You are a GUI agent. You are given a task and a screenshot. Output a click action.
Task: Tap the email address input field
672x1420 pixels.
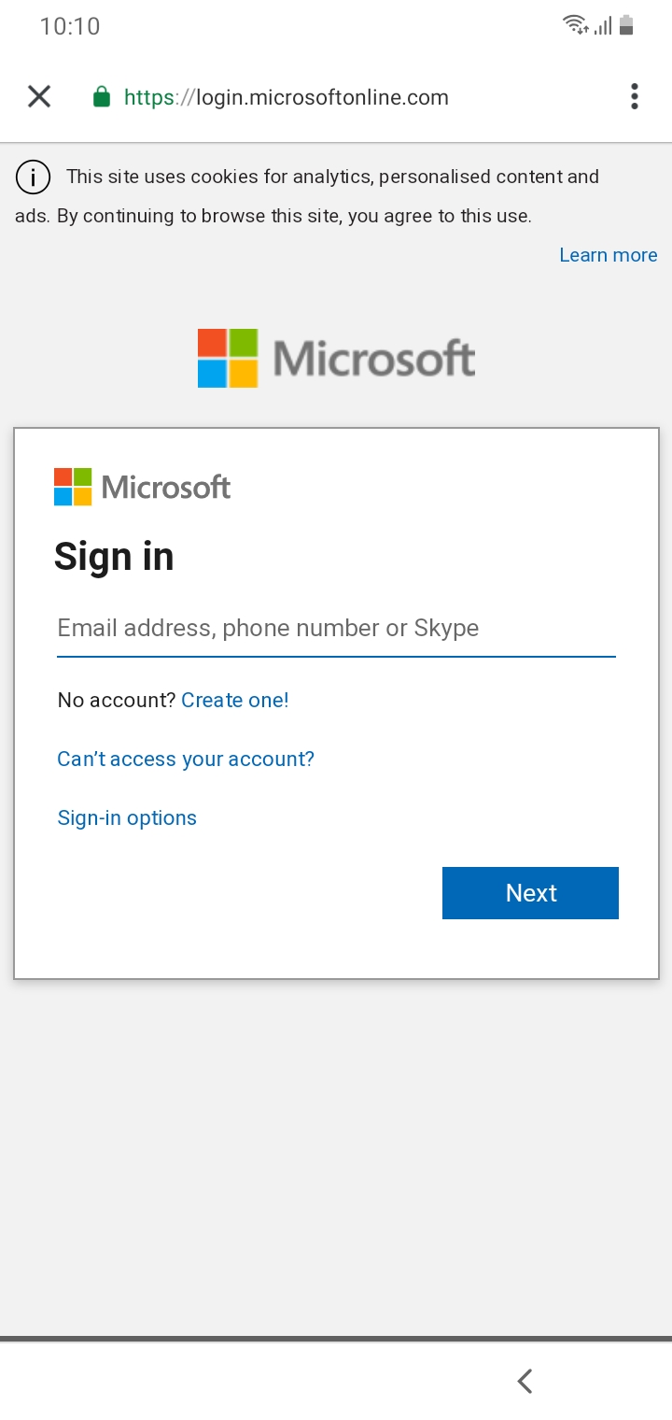(336, 628)
